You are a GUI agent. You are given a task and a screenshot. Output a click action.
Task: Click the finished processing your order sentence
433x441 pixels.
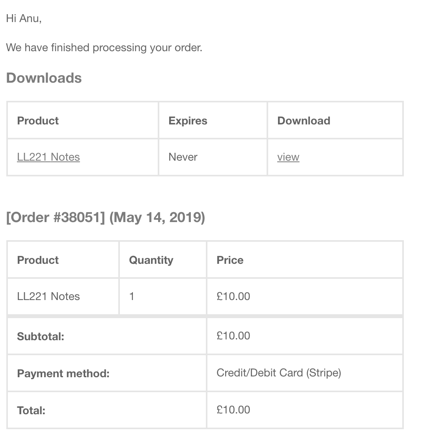[104, 48]
